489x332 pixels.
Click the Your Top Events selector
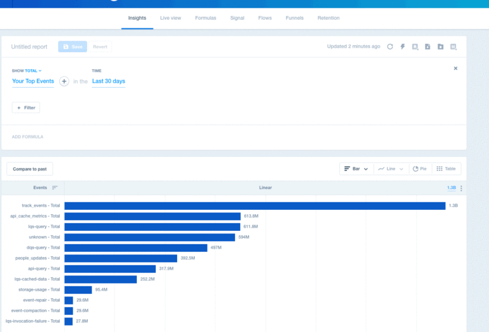click(x=33, y=81)
